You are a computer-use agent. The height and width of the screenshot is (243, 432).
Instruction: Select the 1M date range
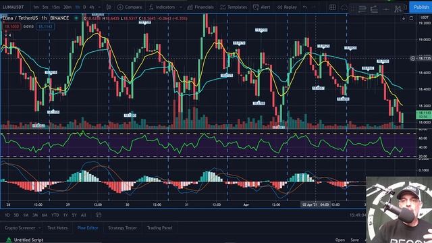(26, 215)
